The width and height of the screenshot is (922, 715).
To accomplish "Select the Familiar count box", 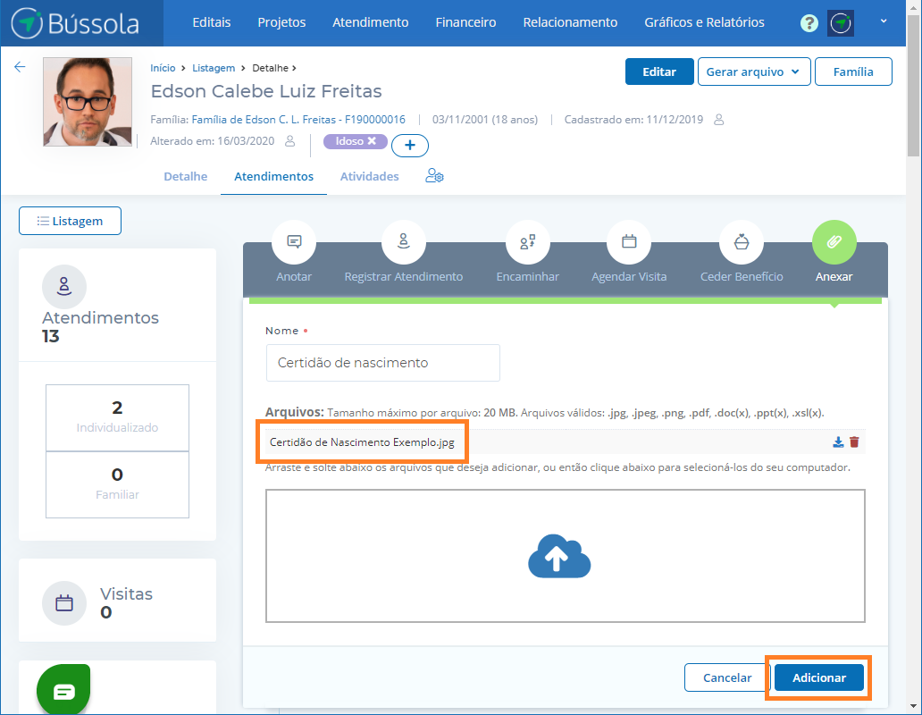I will pos(118,485).
